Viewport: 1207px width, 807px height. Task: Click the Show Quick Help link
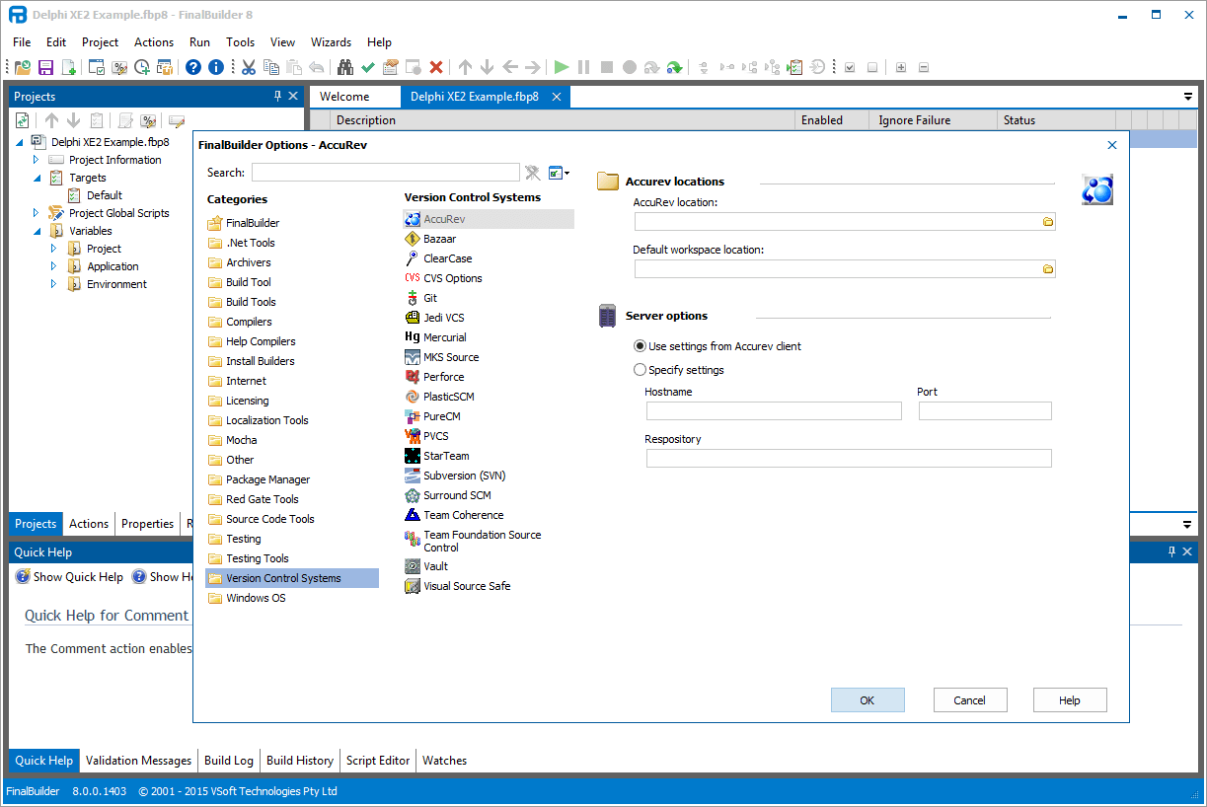pyautogui.click(x=69, y=577)
